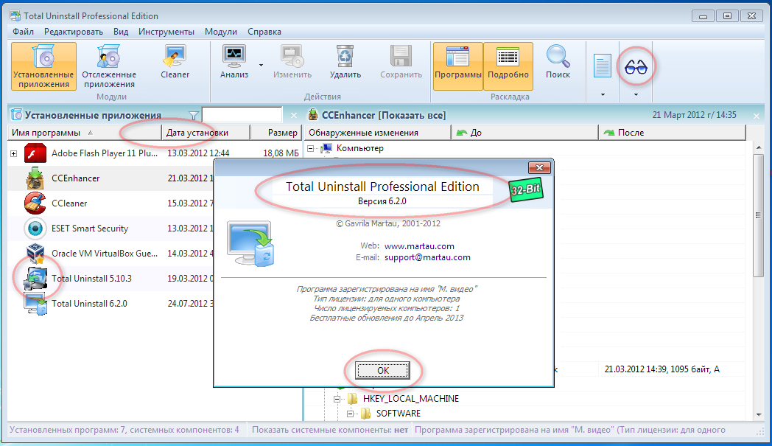Select Total Uninstall 6.2.0 row name
This screenshot has height=446, width=772.
pyautogui.click(x=89, y=304)
